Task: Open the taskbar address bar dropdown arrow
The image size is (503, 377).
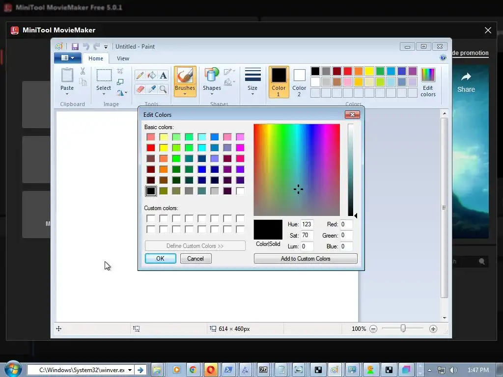Action: pyautogui.click(x=130, y=370)
